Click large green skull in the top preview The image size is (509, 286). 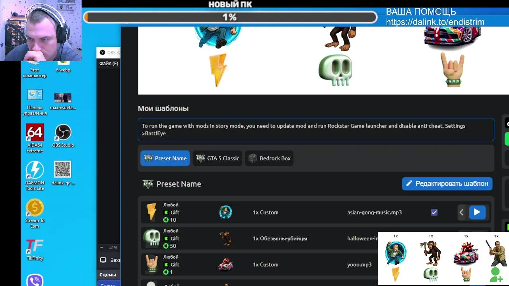click(x=335, y=70)
